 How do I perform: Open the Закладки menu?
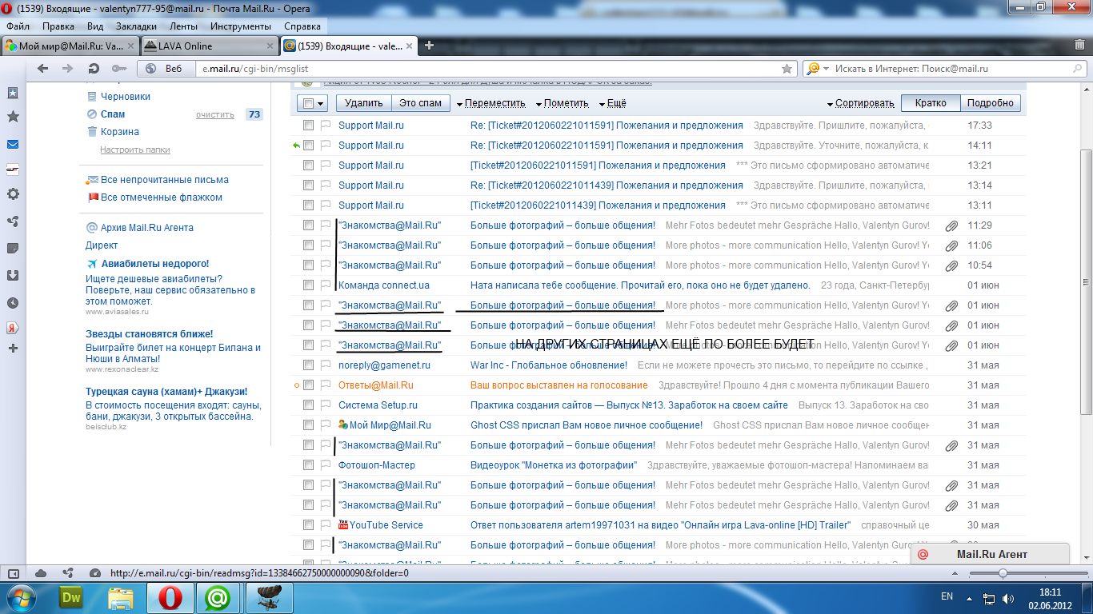[x=135, y=26]
